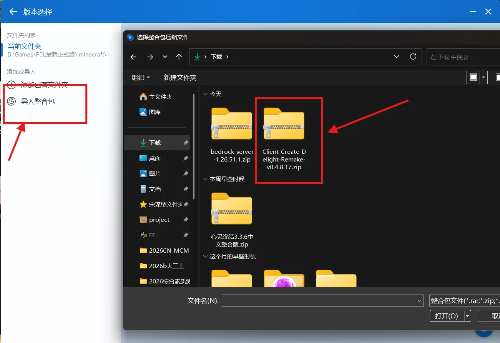Click the 在 下载 中搜索 box
The height and width of the screenshot is (343, 500).
[463, 57]
